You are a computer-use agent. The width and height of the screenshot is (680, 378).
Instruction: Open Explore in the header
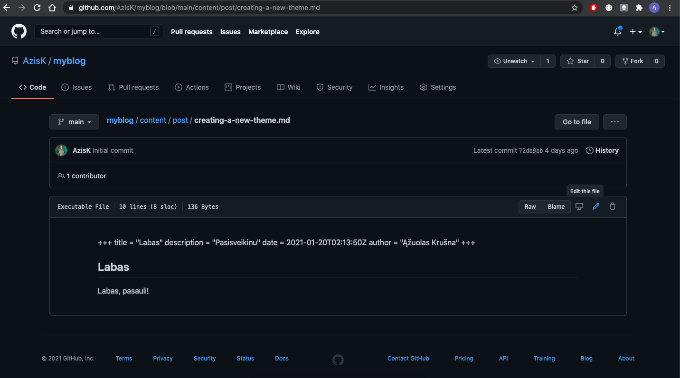[x=308, y=32]
